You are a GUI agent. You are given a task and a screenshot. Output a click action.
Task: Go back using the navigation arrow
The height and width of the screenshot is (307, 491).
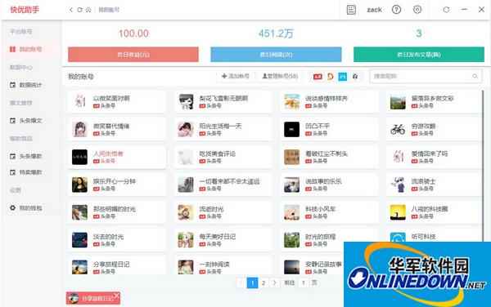pyautogui.click(x=71, y=10)
